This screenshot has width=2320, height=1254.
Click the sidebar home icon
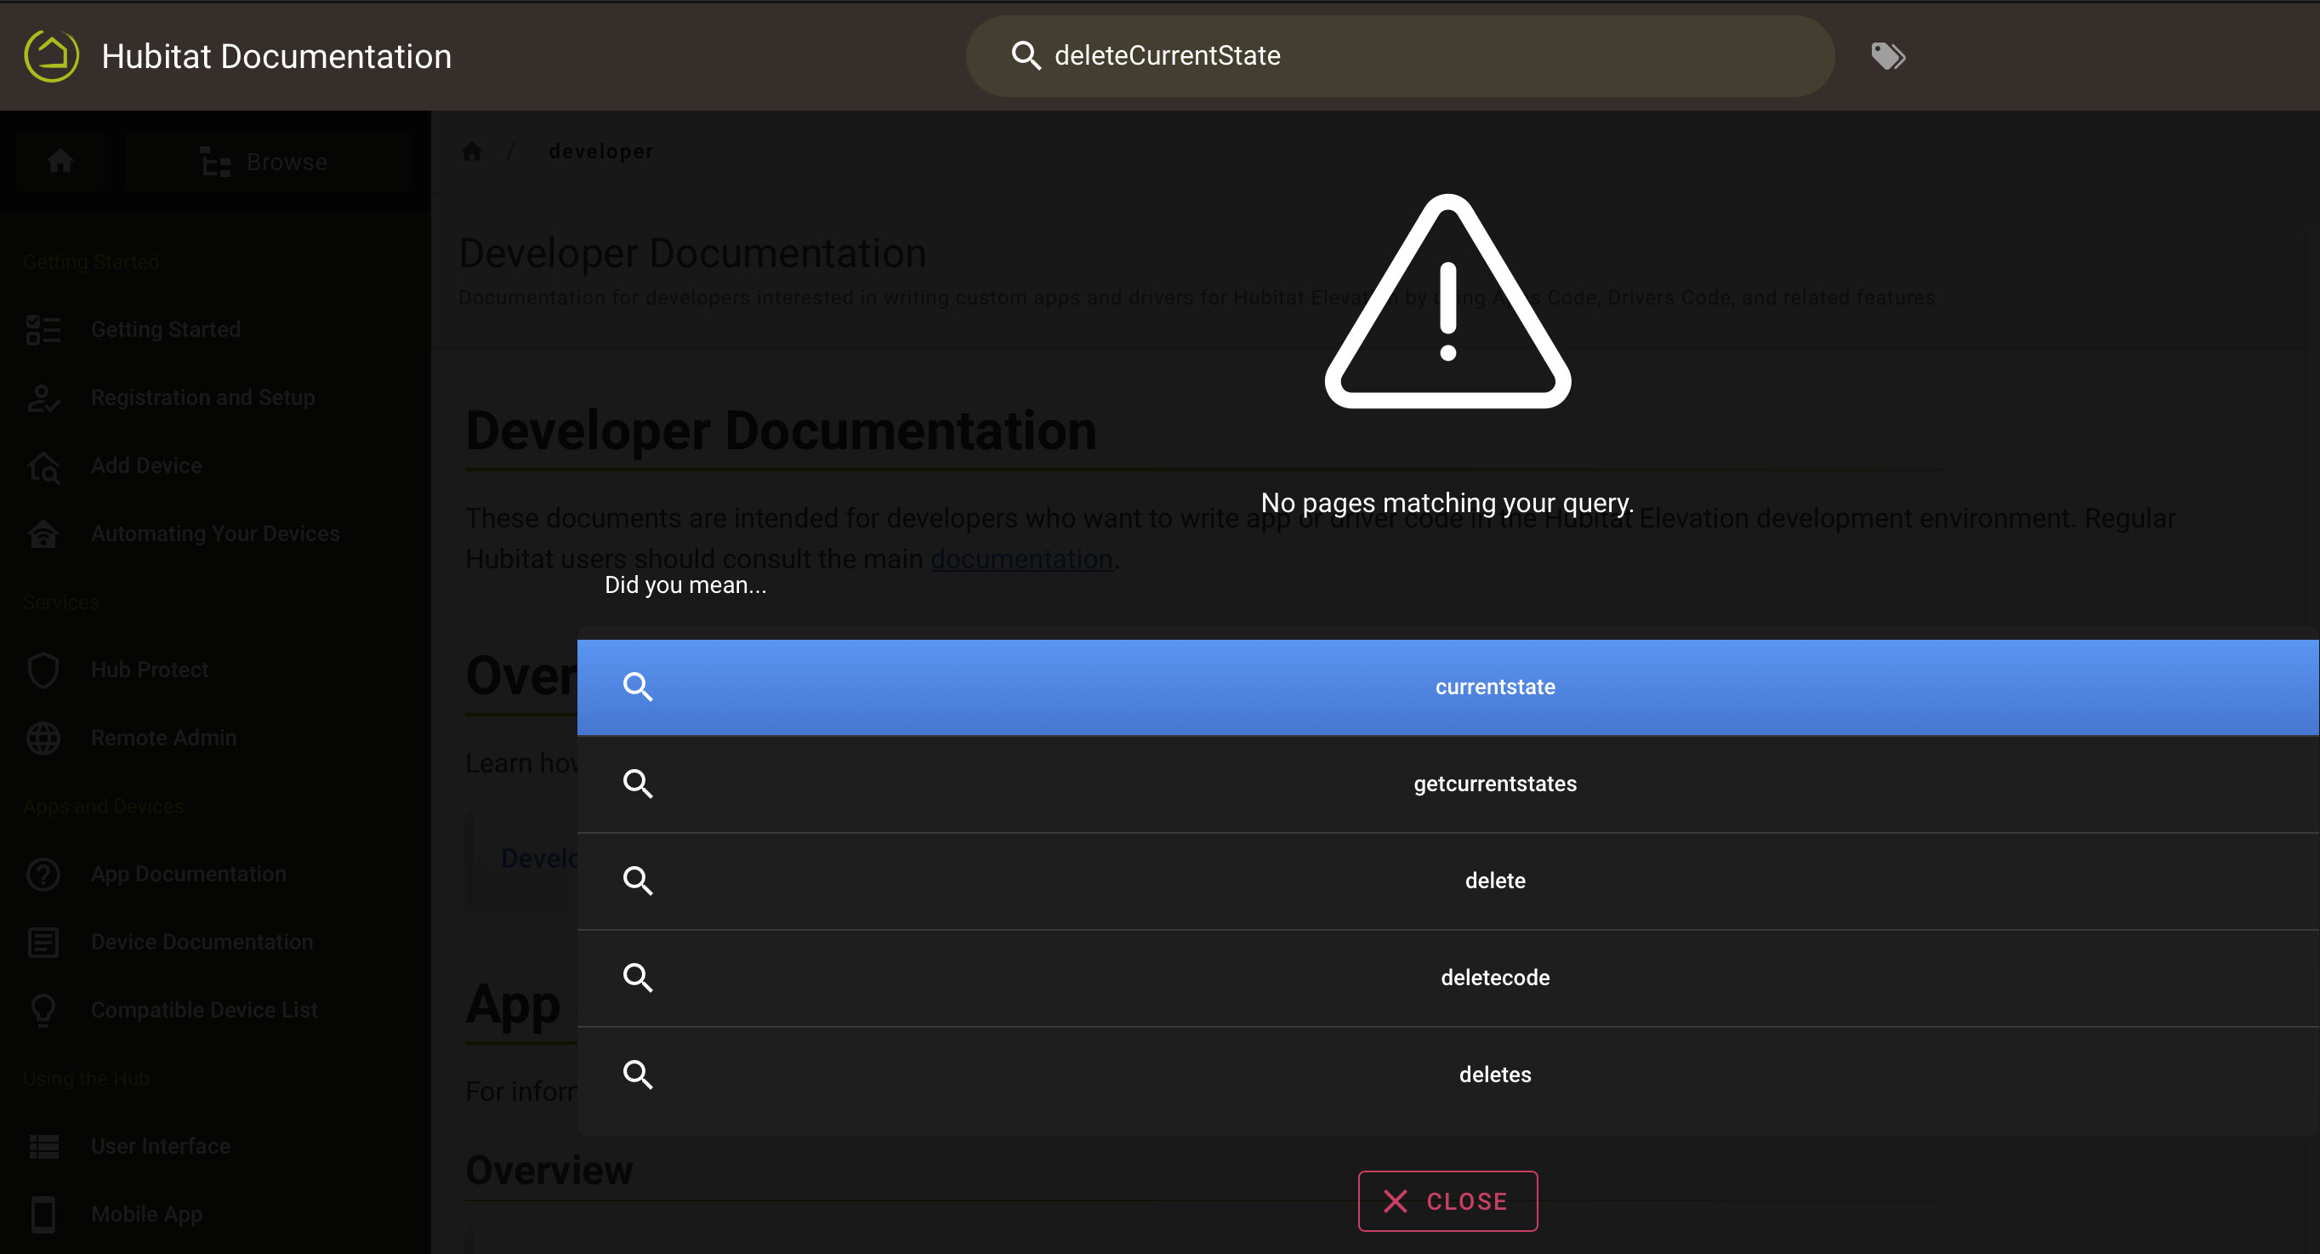click(60, 162)
